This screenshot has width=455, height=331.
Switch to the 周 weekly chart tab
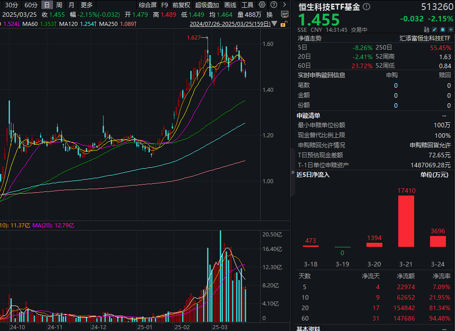(x=60, y=5)
